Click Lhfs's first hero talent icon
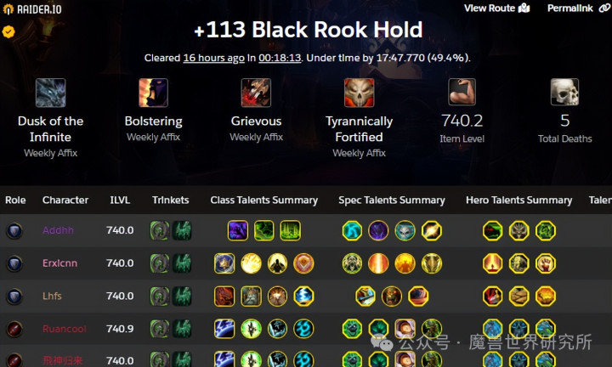 [x=492, y=296]
